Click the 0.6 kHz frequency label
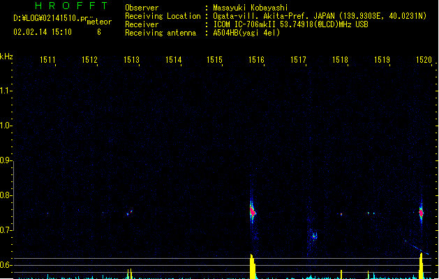The width and height of the screenshot is (439, 279). coord(6,265)
